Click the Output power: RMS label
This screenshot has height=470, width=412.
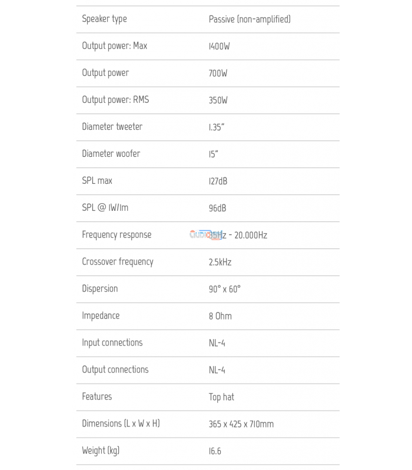(115, 100)
